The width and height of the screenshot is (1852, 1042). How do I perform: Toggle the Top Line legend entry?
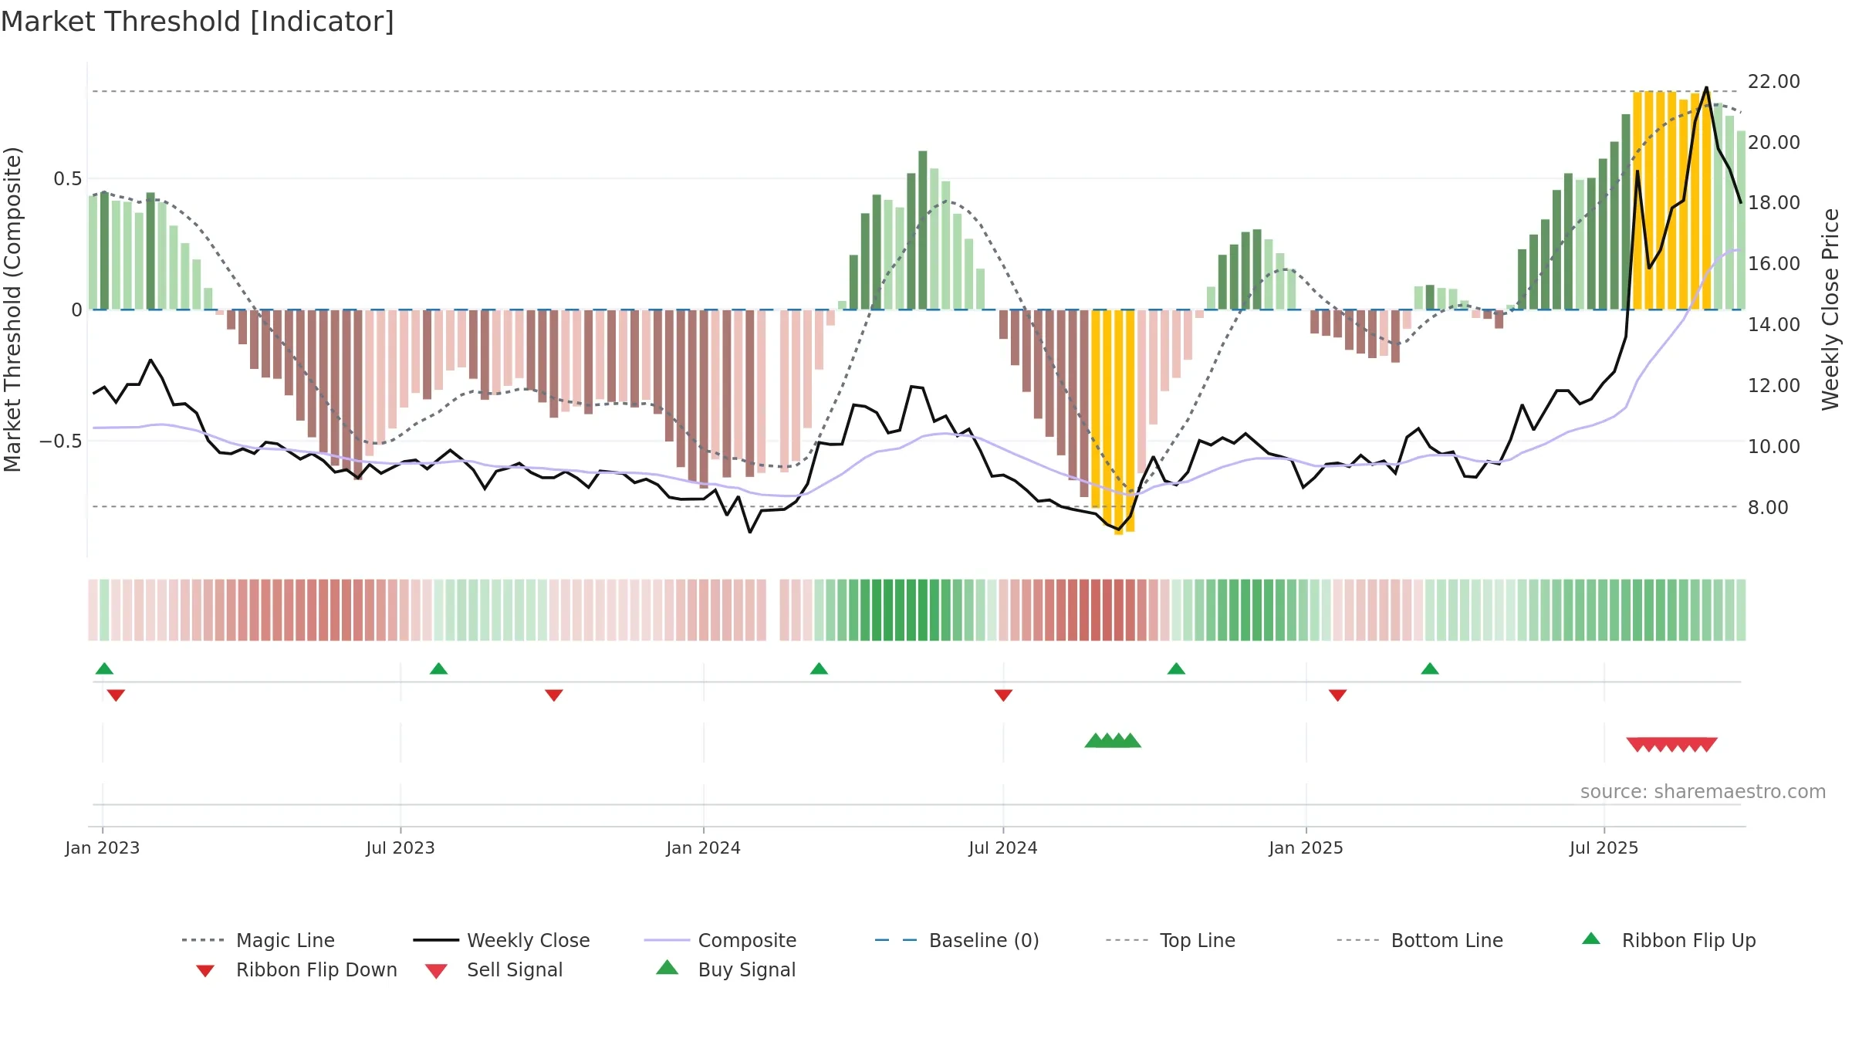(x=1171, y=940)
